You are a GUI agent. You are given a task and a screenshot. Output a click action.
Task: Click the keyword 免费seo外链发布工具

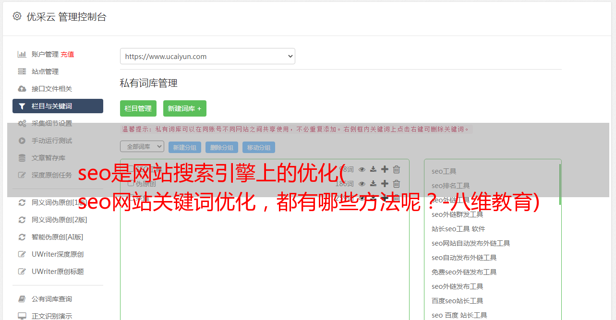pos(464,272)
